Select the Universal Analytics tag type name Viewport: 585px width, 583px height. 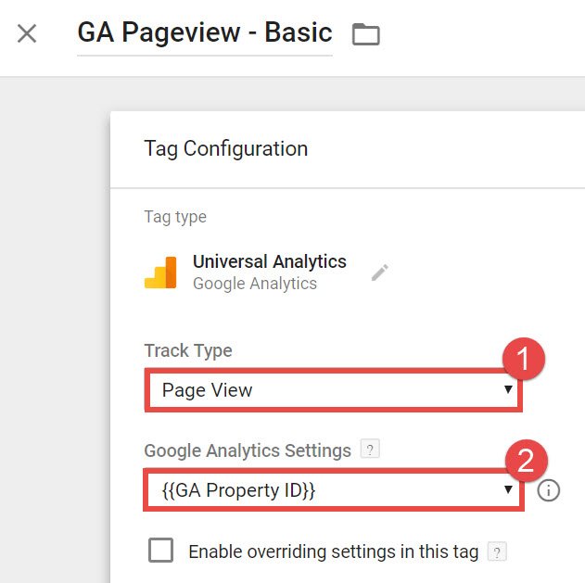coord(269,261)
